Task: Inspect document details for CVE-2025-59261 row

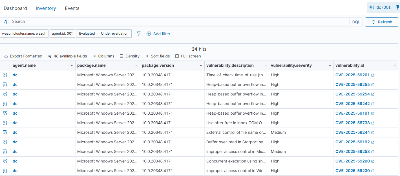Action: point(5,75)
